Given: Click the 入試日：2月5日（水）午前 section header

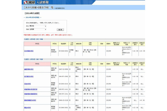Looking at the screenshot, I should pyautogui.click(x=33, y=59).
